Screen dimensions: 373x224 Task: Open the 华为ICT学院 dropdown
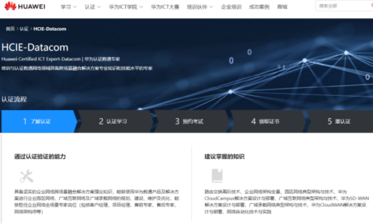pyautogui.click(x=126, y=7)
